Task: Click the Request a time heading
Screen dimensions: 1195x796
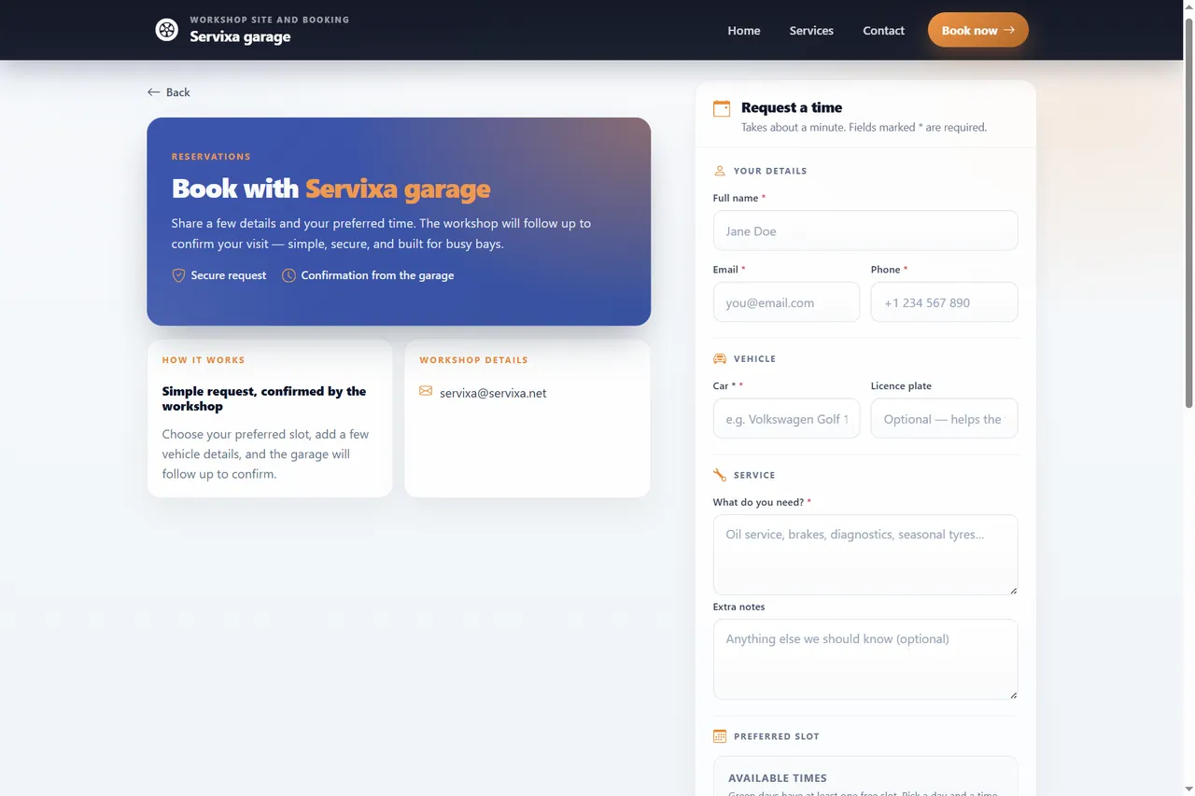Action: tap(792, 107)
